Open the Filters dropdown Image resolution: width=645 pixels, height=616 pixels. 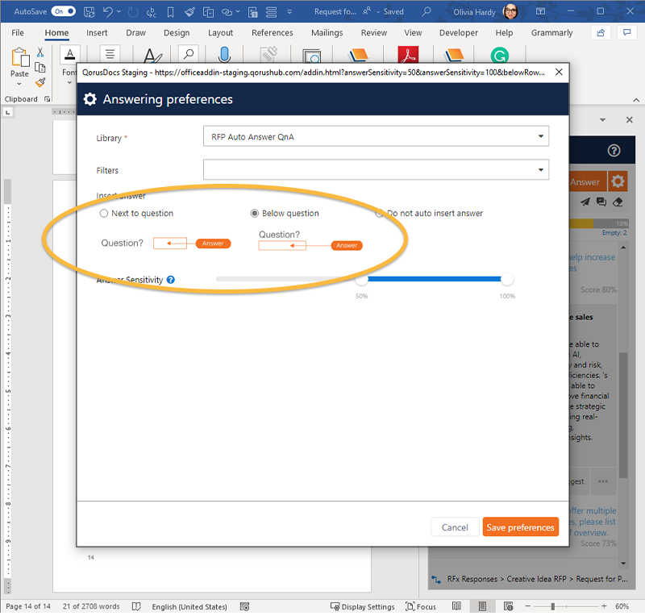[x=541, y=170]
